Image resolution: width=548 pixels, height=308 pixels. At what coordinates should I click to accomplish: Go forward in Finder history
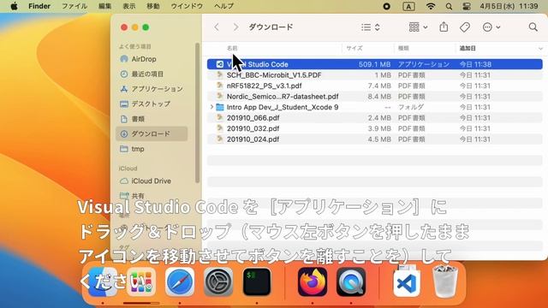pyautogui.click(x=236, y=27)
